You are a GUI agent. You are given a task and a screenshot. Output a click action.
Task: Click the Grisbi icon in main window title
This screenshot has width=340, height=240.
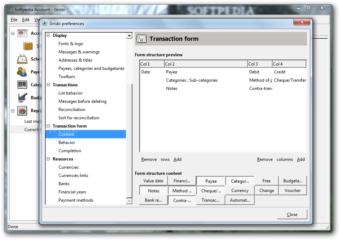(x=10, y=10)
